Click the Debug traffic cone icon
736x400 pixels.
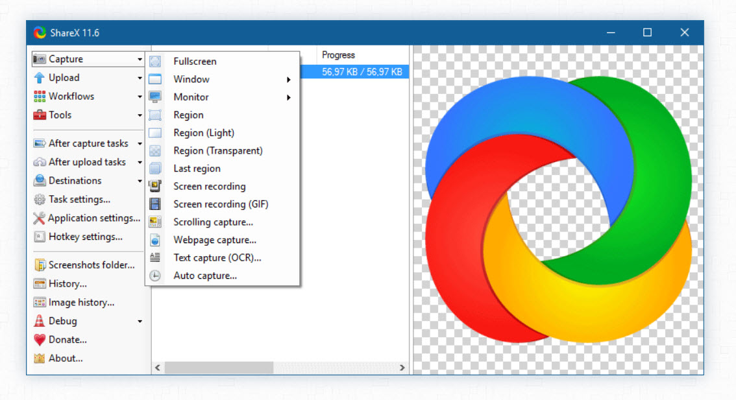click(x=40, y=321)
